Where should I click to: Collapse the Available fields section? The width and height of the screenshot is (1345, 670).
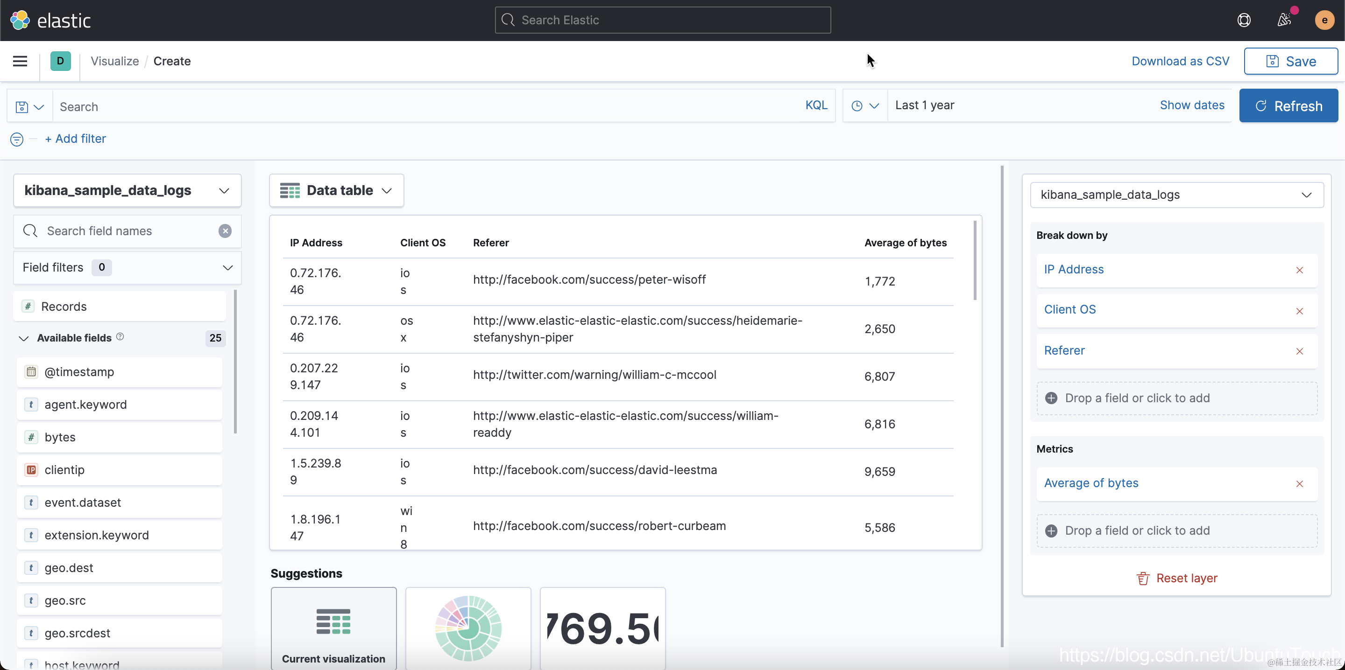[23, 338]
